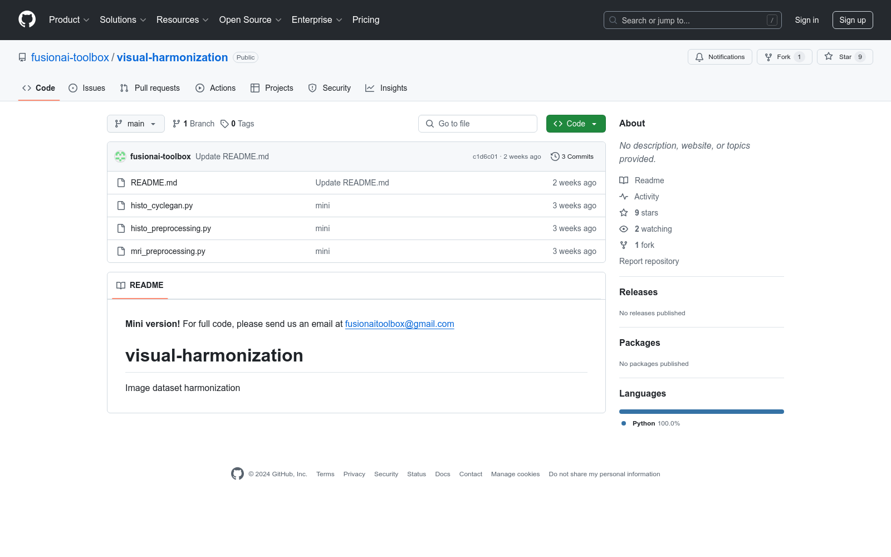Click the book icon beside Readme in About

pyautogui.click(x=624, y=180)
